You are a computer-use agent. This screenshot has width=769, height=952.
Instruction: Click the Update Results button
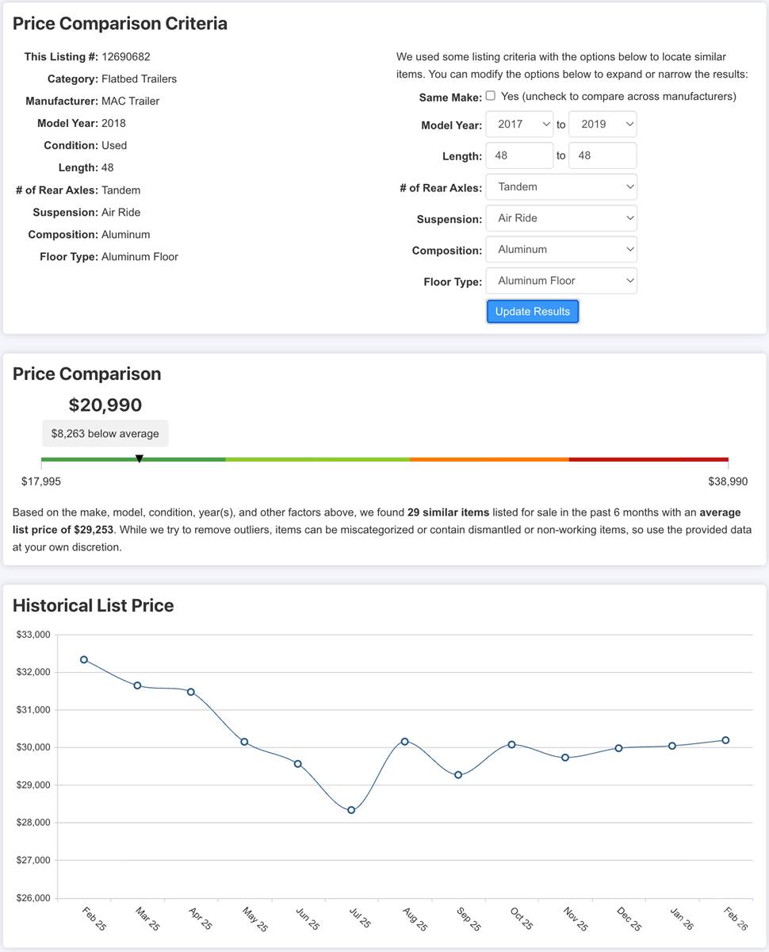click(x=533, y=312)
